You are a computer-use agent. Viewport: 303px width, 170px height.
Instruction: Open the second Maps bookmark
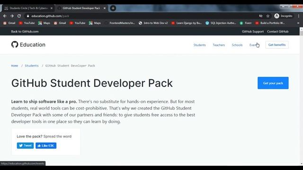click(x=95, y=23)
